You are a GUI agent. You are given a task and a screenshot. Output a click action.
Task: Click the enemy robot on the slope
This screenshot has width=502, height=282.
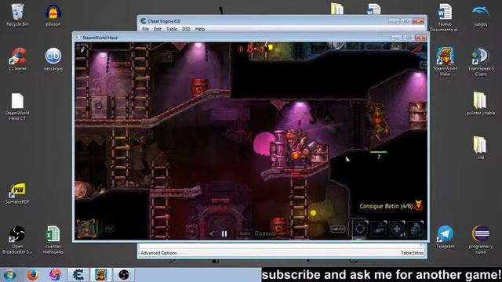[x=379, y=125]
